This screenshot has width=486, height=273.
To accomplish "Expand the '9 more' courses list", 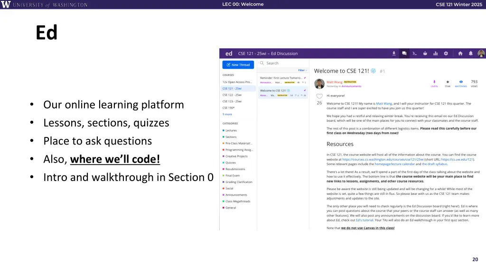I will (x=227, y=114).
